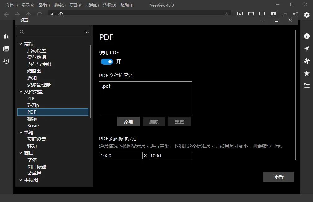Open the 图像(I) menu
The width and height of the screenshot is (313, 202).
click(x=44, y=5)
